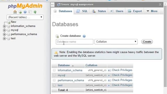Click the test database icon in tree

tap(9, 38)
